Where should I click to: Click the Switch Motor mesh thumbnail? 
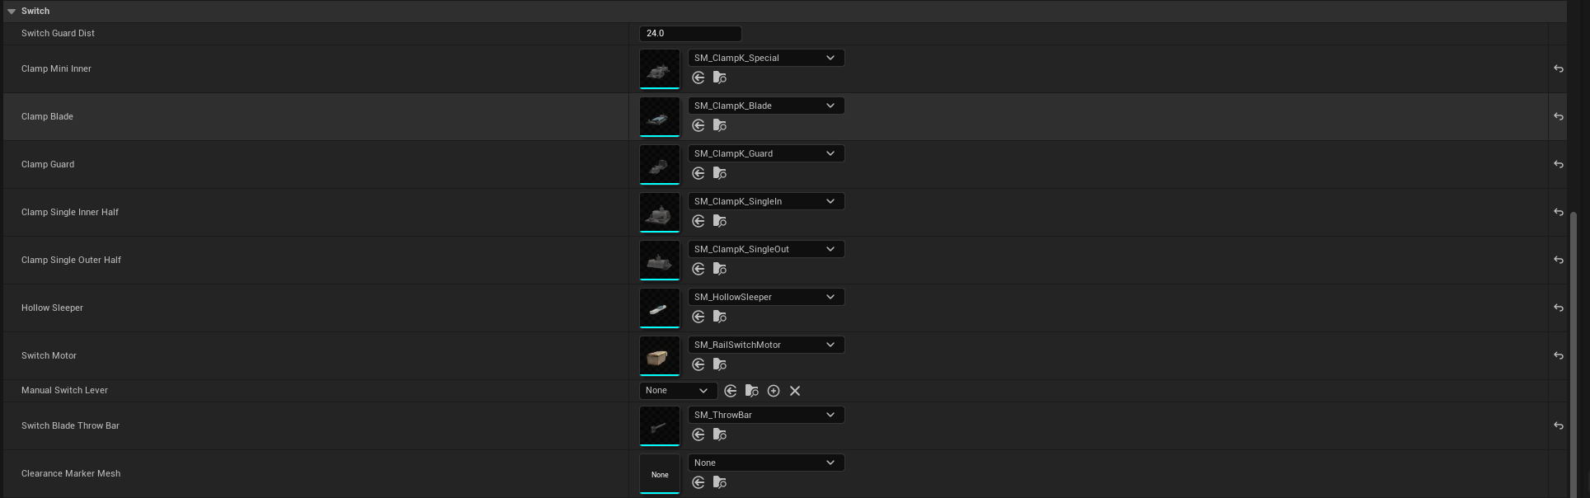pos(660,355)
